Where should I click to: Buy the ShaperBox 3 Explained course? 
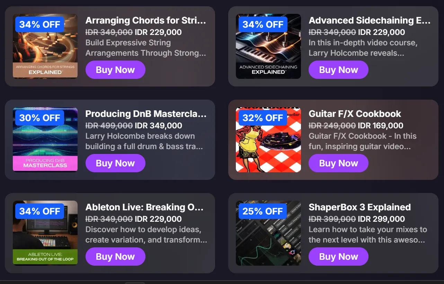pos(338,257)
